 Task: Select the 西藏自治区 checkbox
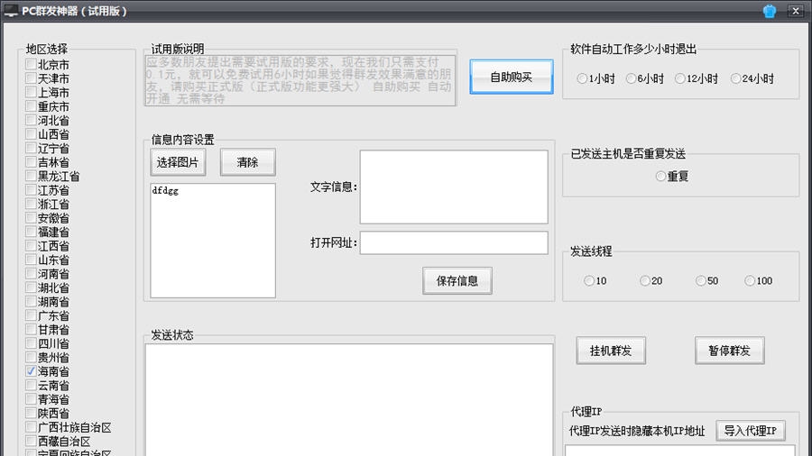click(x=31, y=442)
